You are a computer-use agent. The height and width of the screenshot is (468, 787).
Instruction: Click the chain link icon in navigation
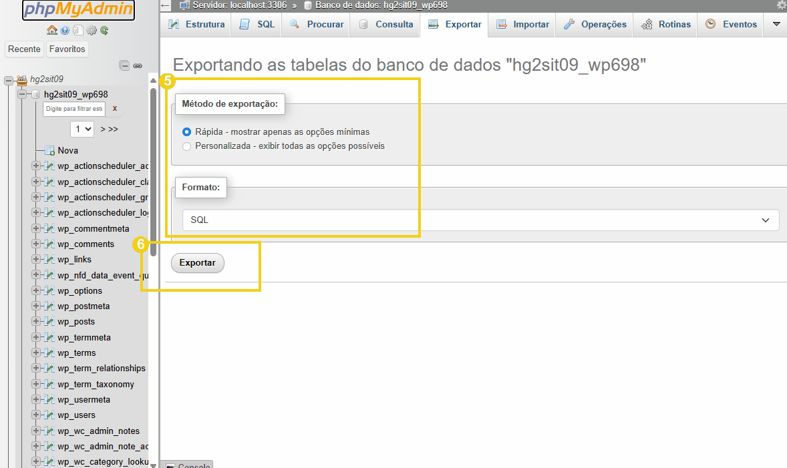(138, 65)
